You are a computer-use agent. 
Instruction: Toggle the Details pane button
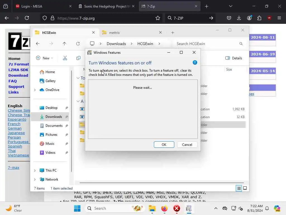(234, 58)
